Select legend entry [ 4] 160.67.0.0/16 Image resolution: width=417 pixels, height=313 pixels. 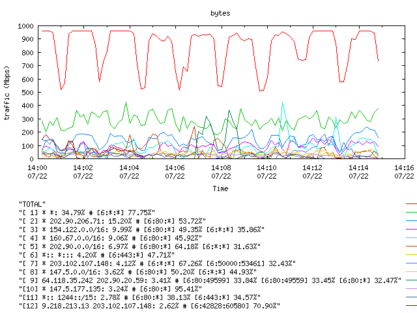click(110, 238)
